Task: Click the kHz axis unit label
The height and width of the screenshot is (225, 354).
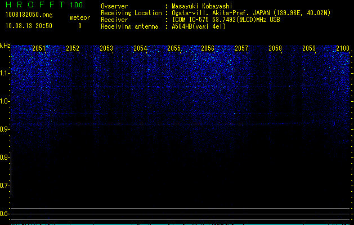Action: coord(5,46)
